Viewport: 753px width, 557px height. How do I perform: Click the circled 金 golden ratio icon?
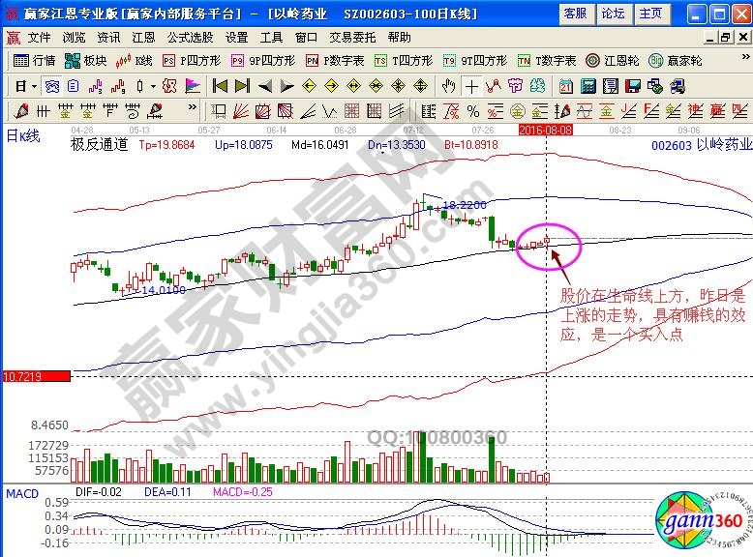(517, 111)
